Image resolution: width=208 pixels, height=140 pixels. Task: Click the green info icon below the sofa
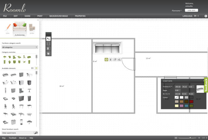coord(106,60)
